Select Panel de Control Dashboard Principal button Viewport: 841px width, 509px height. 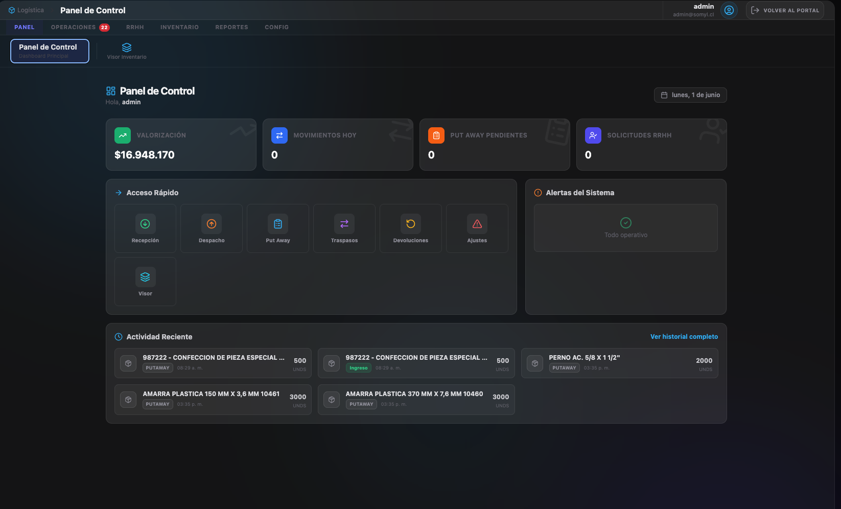coord(50,51)
